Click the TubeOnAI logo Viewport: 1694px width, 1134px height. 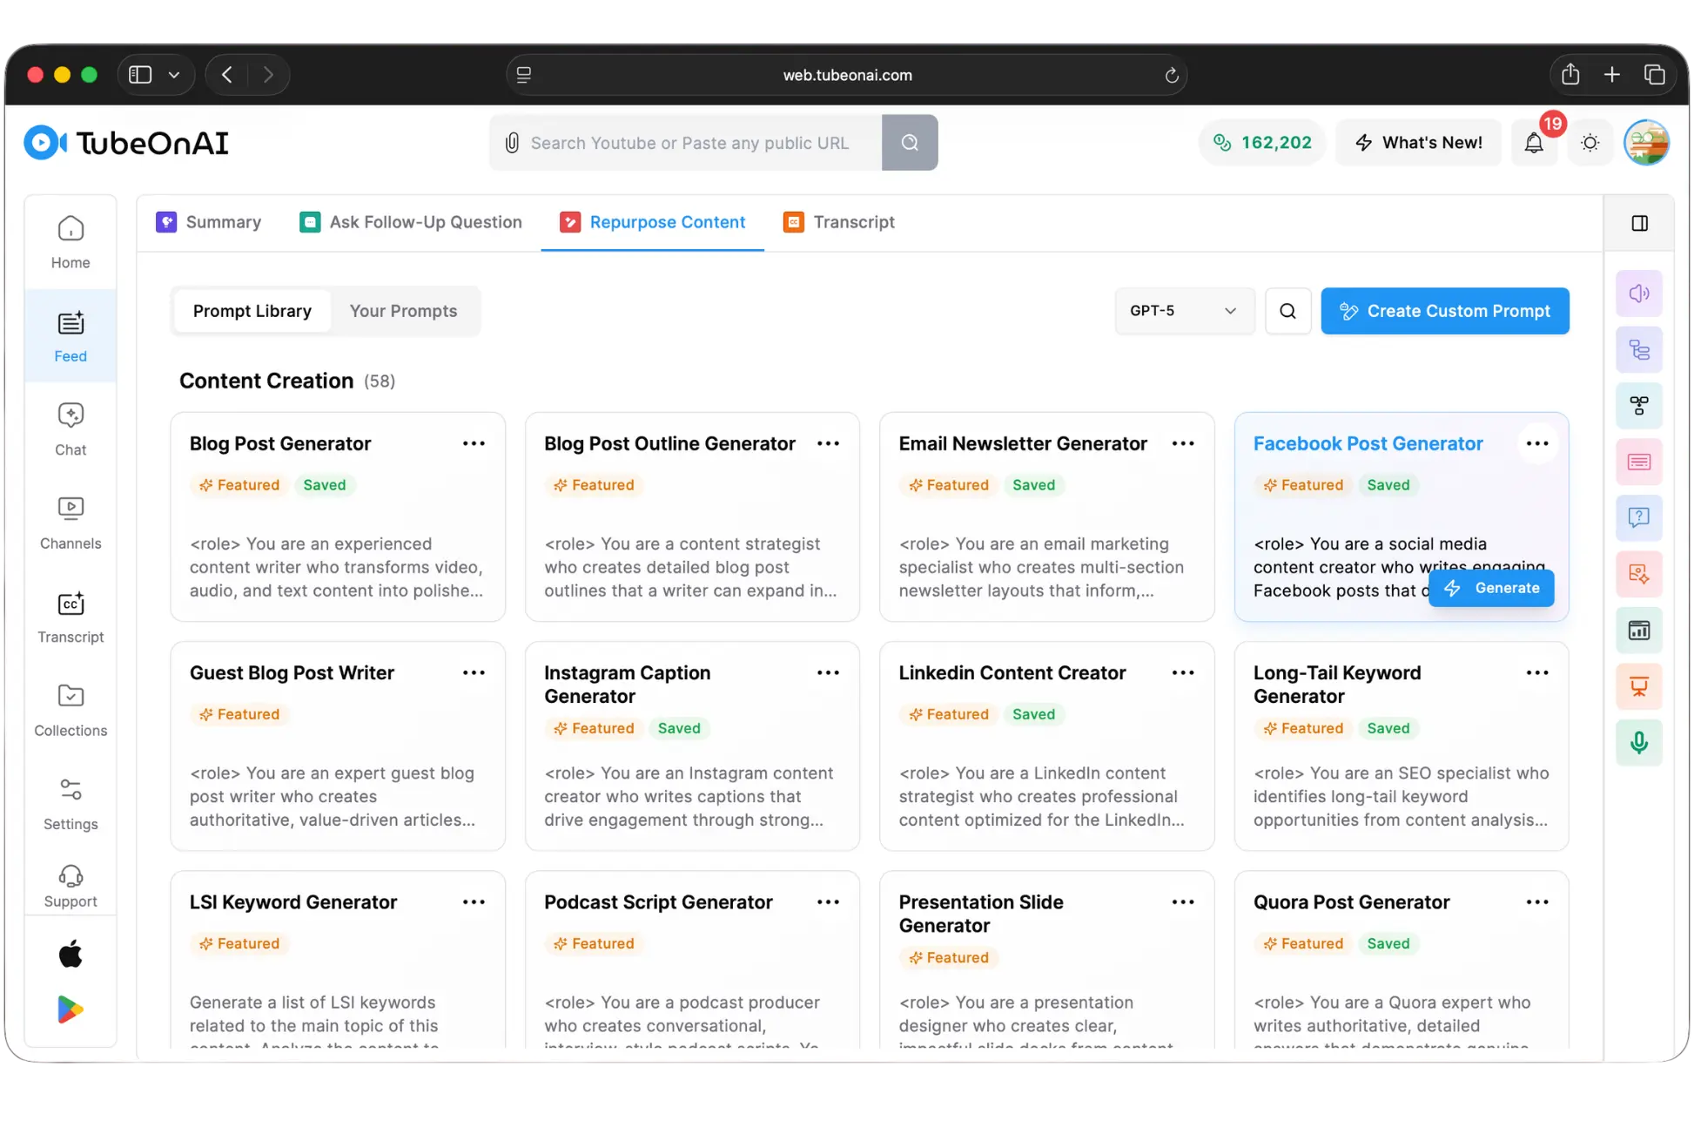coord(126,143)
